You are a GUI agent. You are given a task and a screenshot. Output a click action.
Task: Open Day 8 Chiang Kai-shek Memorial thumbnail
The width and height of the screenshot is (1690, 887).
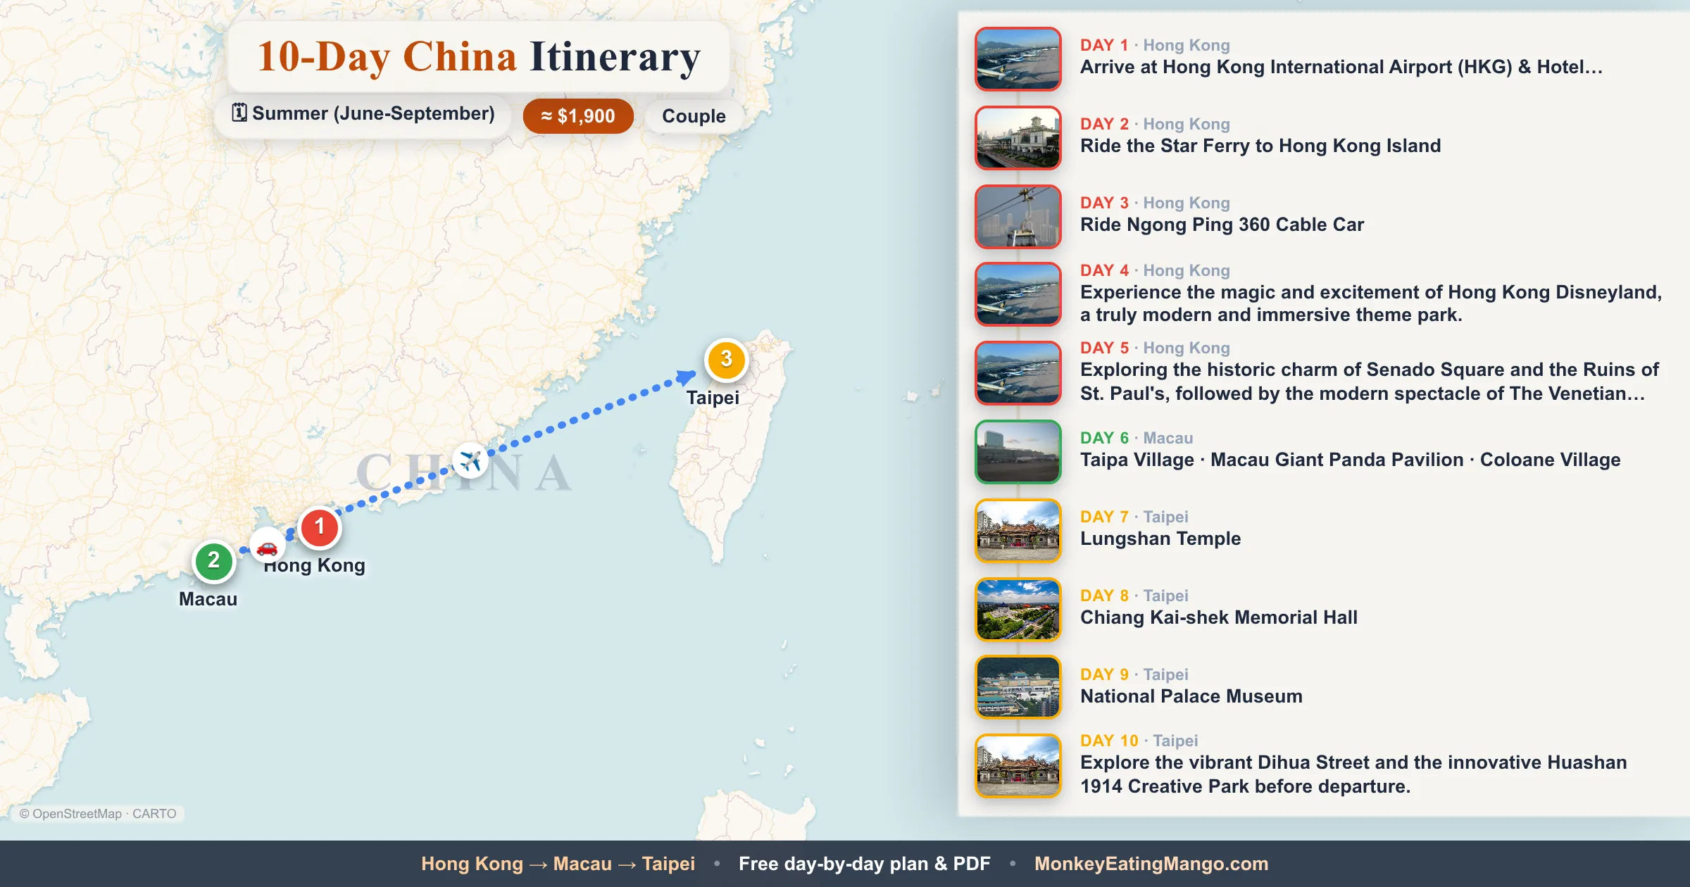point(1018,610)
